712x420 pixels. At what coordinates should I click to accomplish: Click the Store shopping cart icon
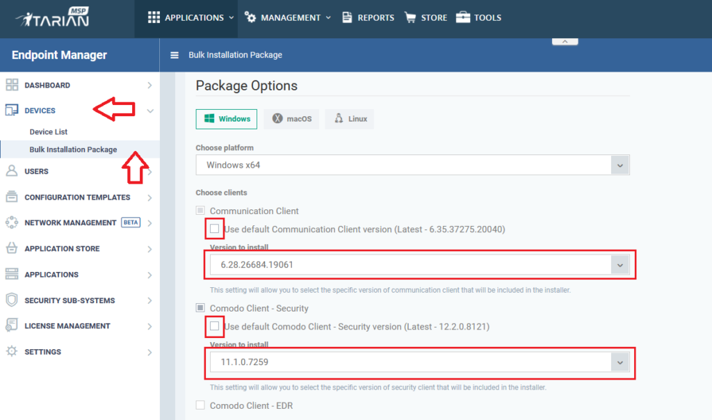(x=410, y=17)
